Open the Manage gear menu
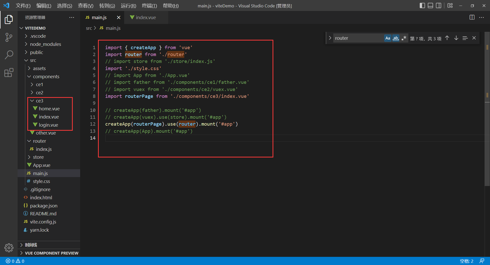 click(9, 247)
